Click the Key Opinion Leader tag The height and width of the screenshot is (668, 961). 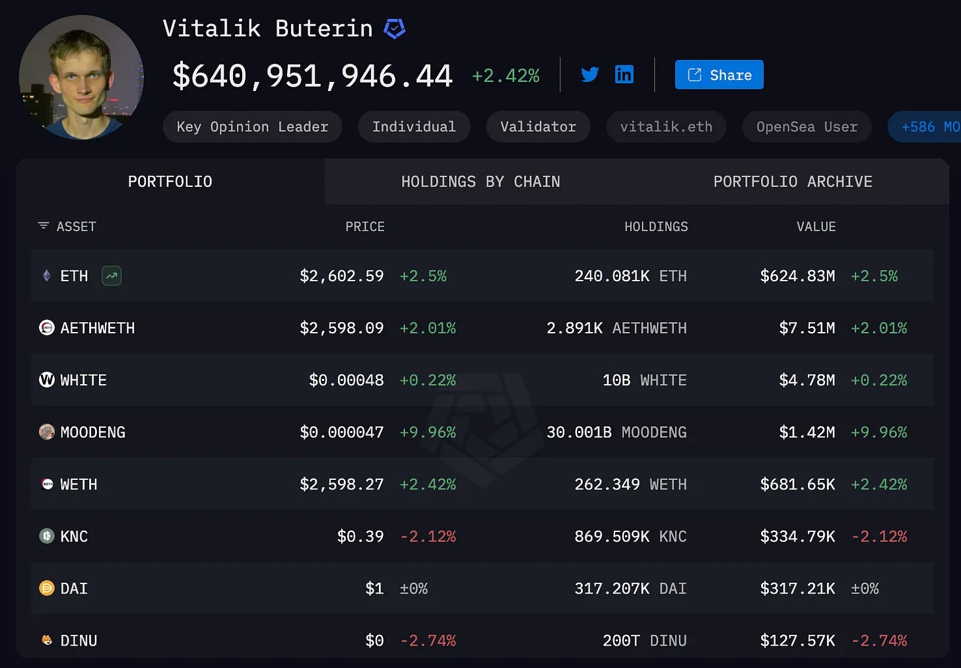point(252,127)
